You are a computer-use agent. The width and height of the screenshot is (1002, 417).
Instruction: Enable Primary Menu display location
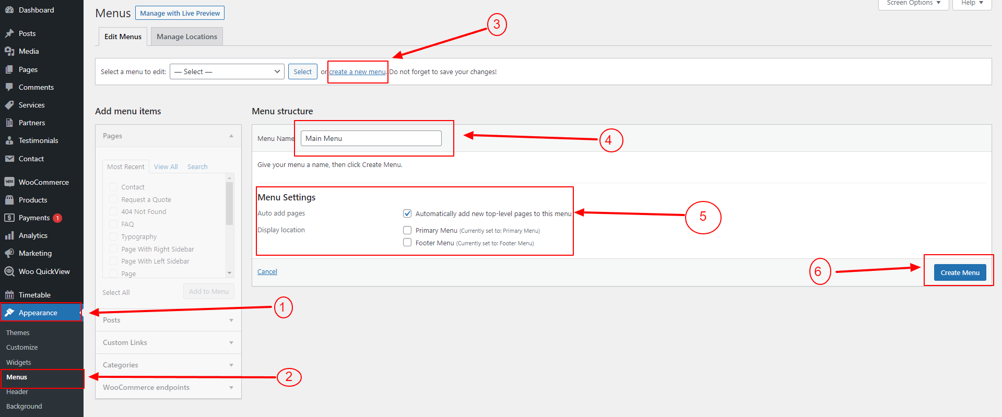click(407, 230)
